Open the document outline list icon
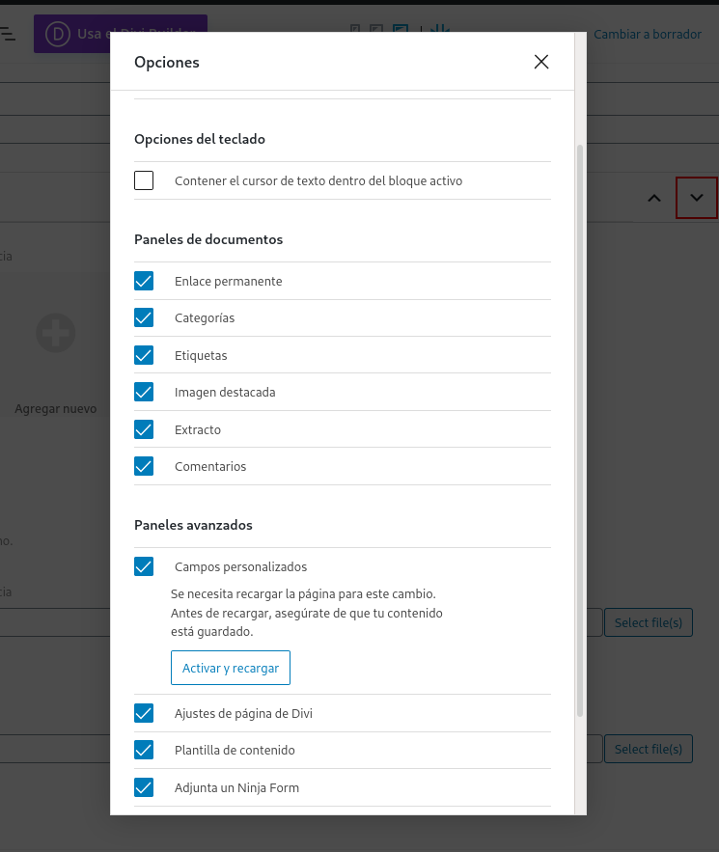The height and width of the screenshot is (852, 719). 8,34
